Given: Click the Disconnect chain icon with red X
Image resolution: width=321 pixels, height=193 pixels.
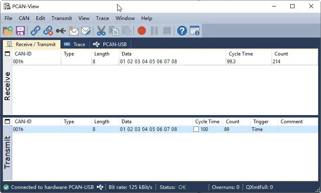Looking at the screenshot, I should point(48,31).
